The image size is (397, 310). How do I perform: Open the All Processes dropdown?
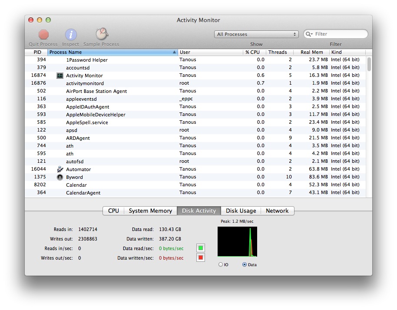click(256, 33)
